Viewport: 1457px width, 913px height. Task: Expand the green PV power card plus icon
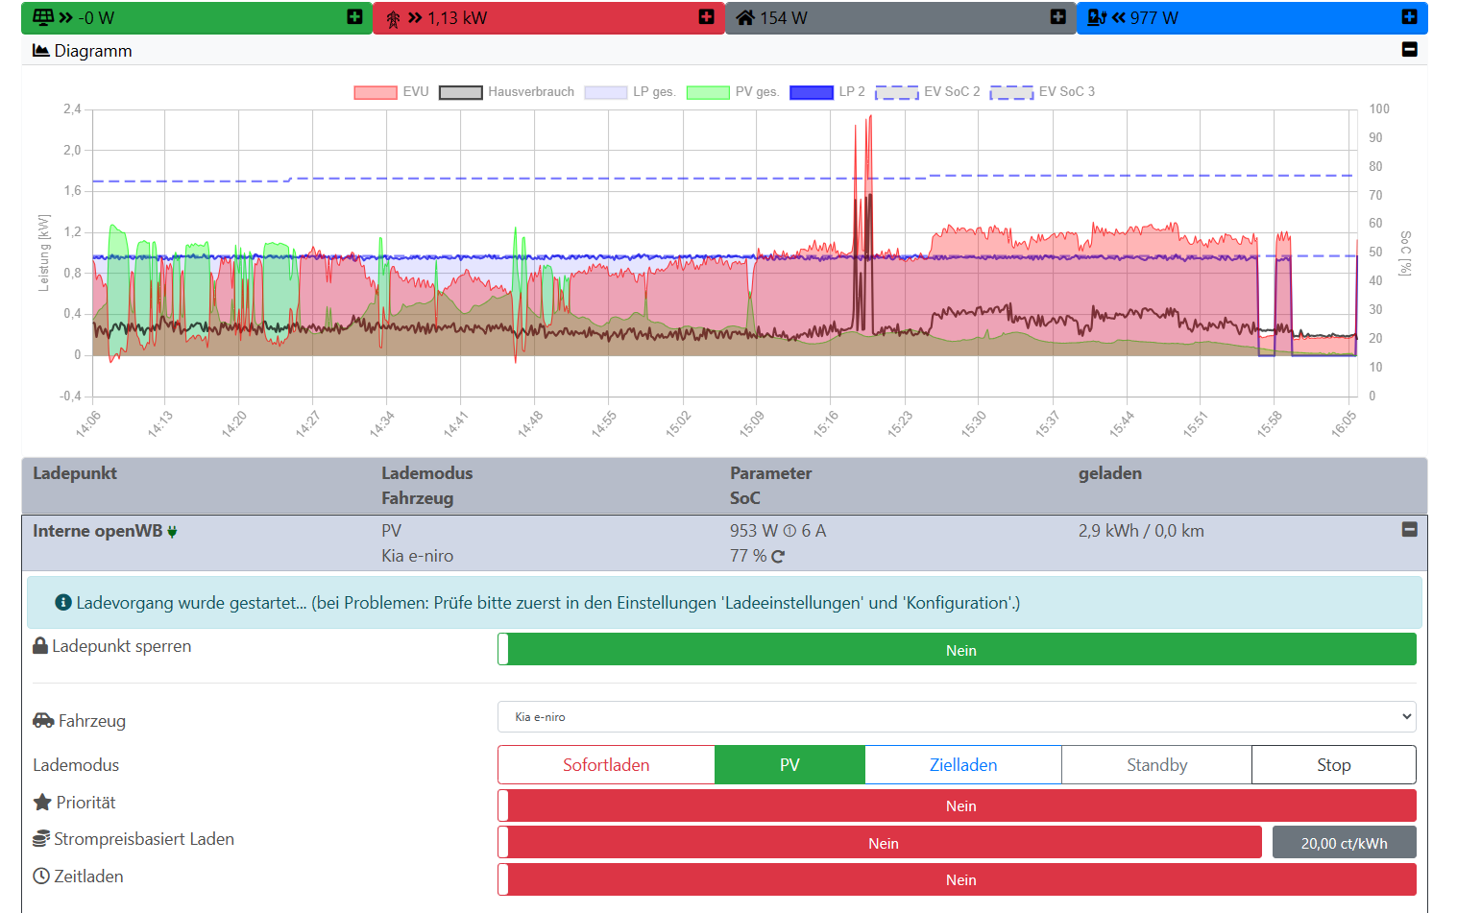tap(354, 17)
